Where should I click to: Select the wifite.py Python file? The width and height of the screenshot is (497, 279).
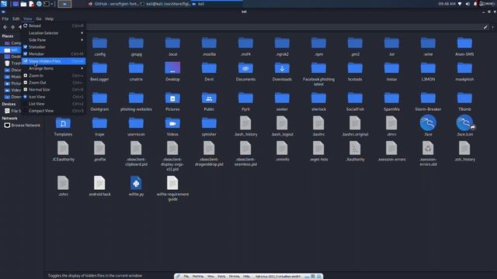tap(136, 186)
